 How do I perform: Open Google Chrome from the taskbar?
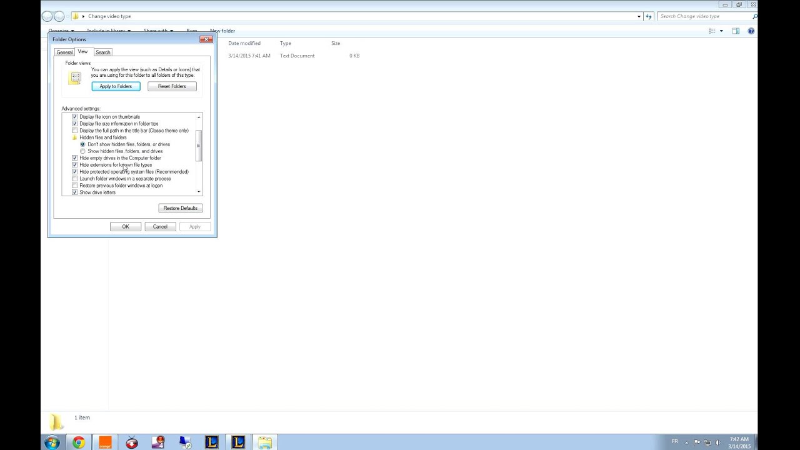[79, 442]
